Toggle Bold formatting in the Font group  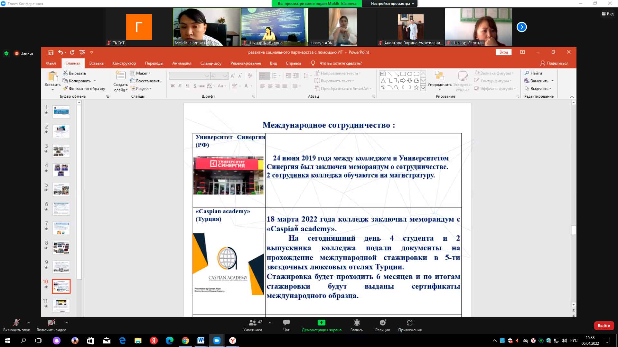(x=173, y=86)
